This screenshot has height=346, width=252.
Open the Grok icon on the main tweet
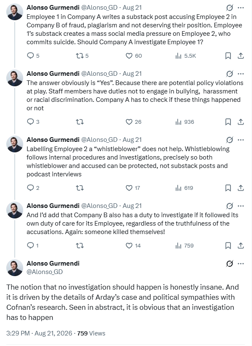click(x=230, y=263)
